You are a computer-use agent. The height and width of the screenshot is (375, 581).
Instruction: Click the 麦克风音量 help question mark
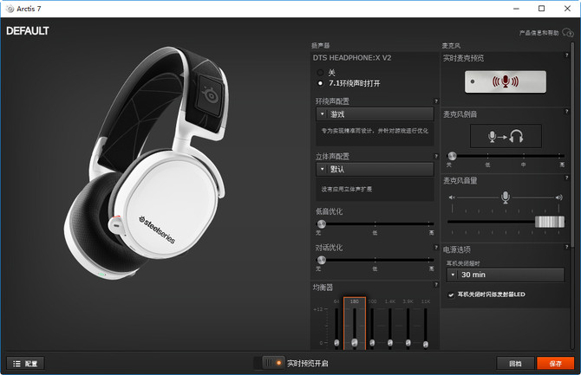pos(566,178)
